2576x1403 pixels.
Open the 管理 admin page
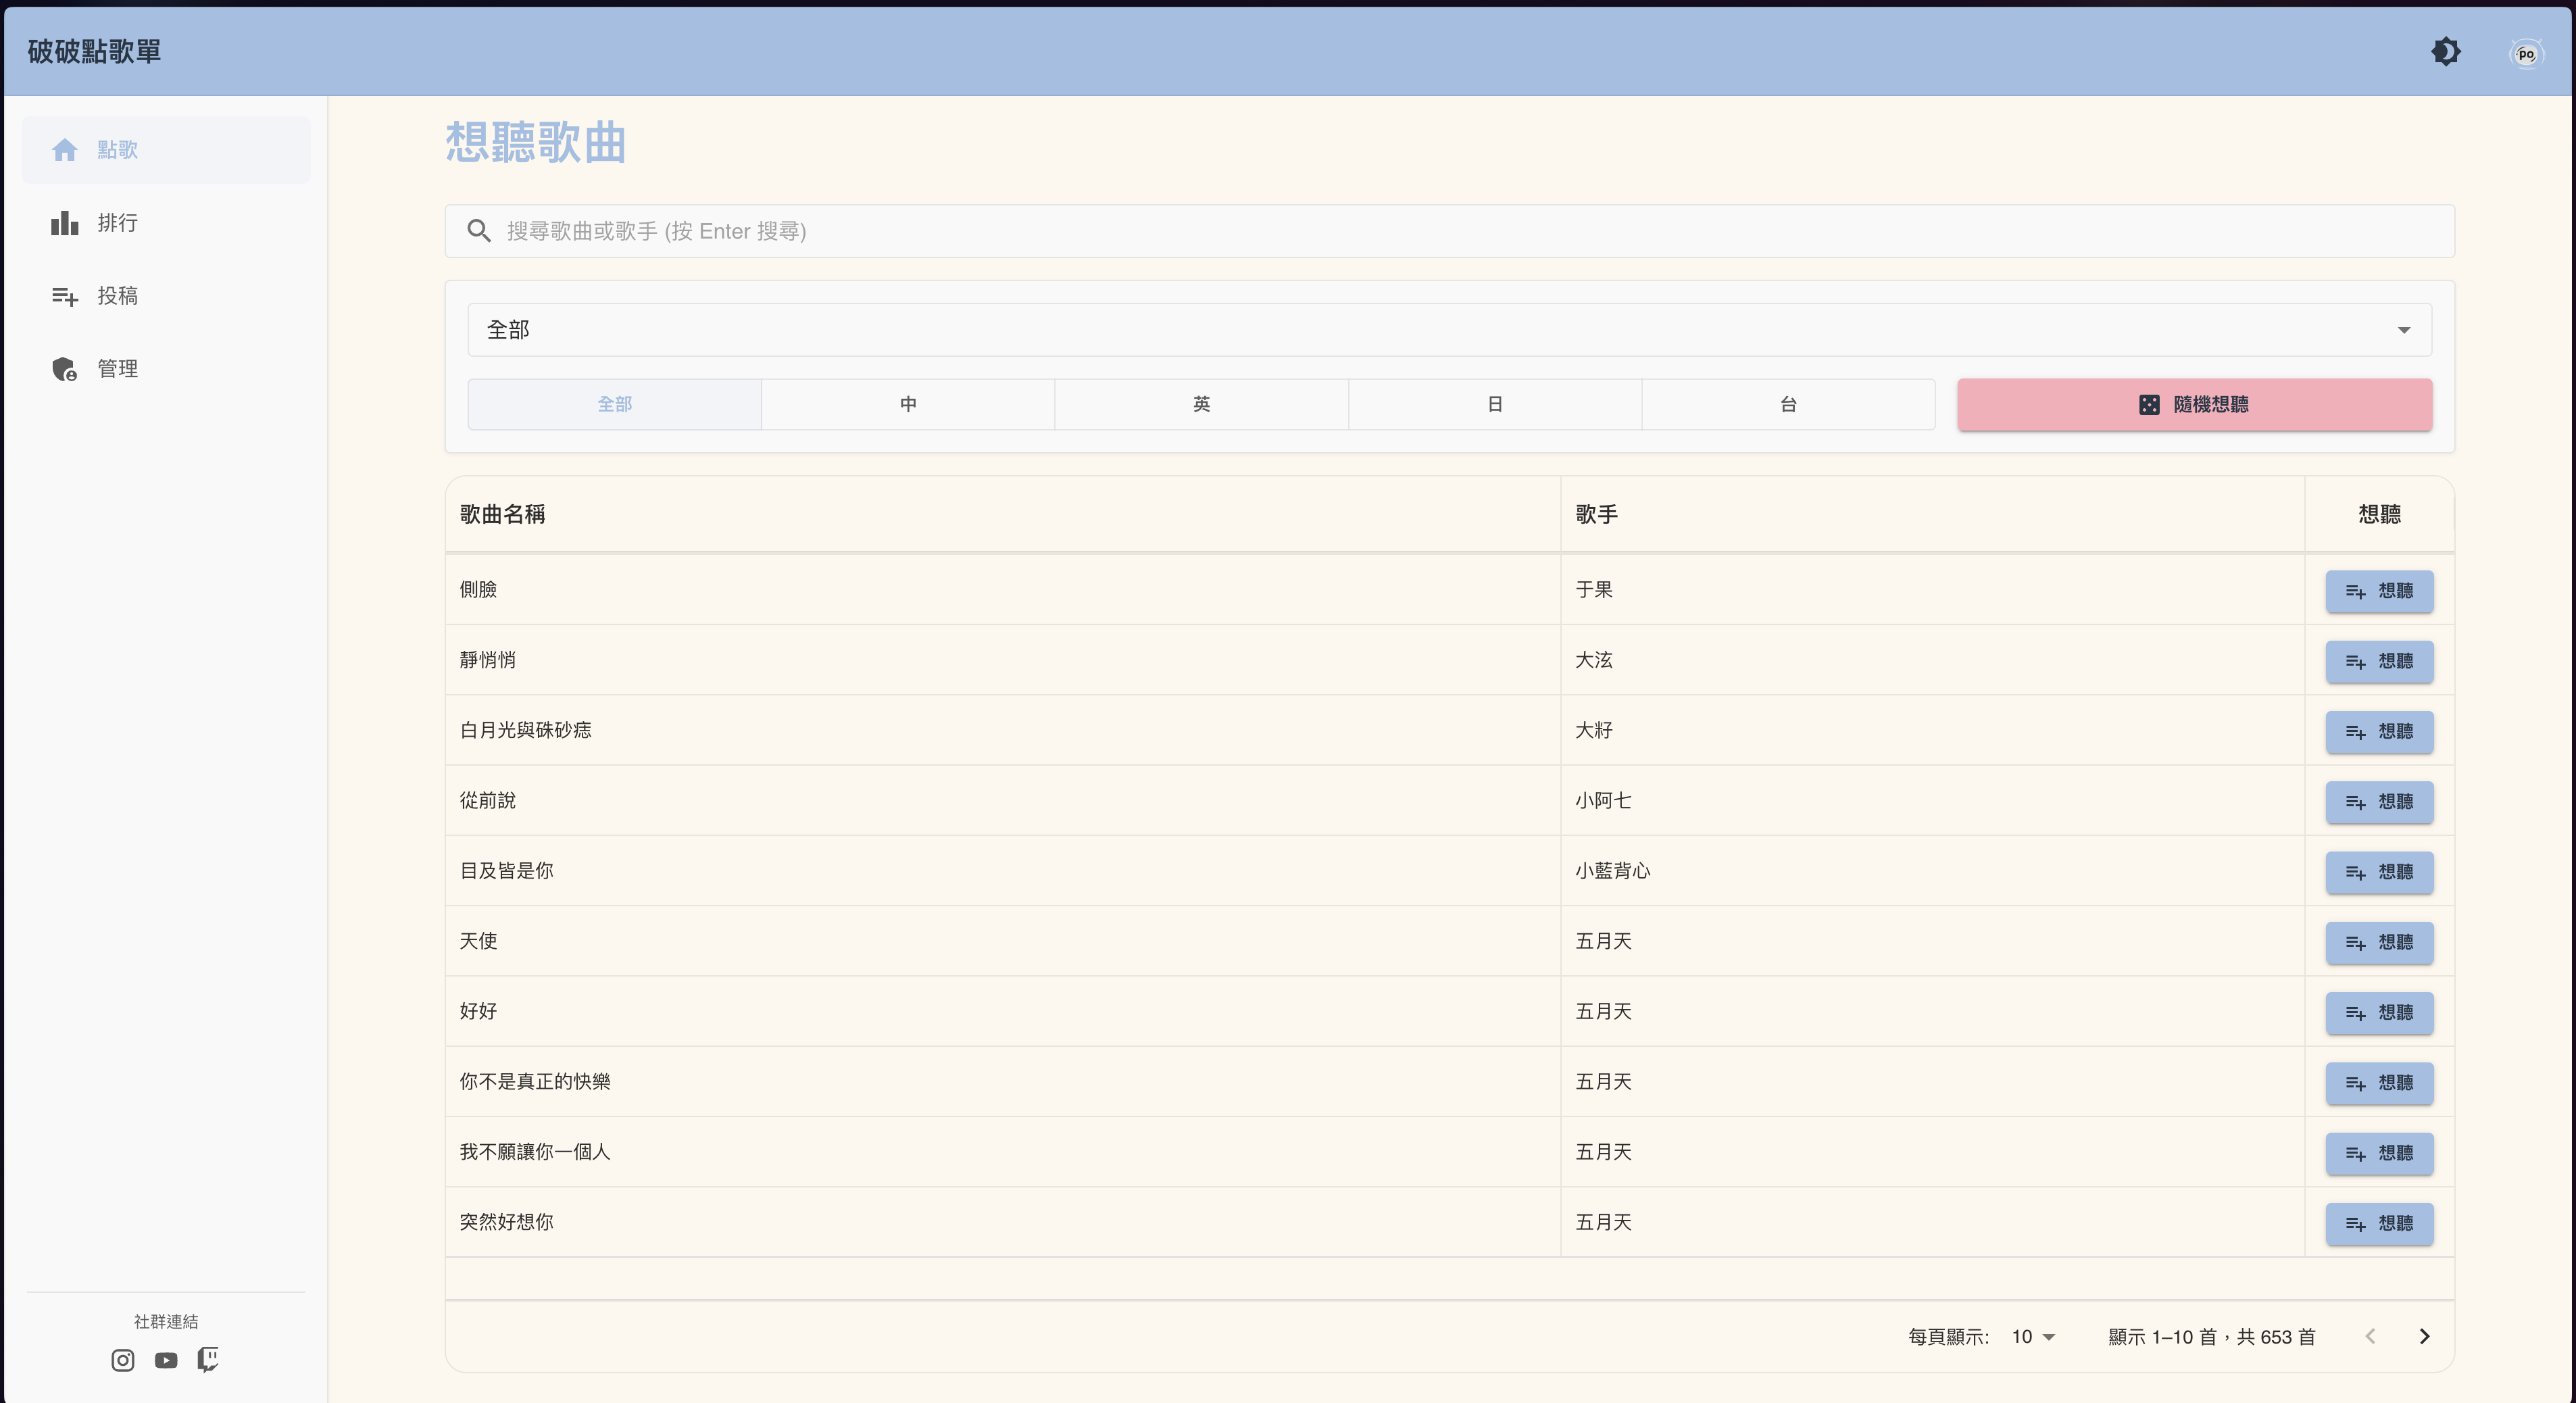(117, 369)
